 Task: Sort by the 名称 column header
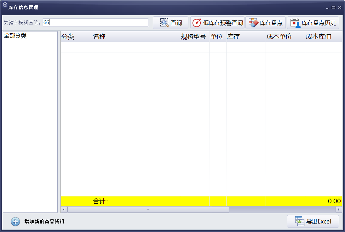pos(136,37)
